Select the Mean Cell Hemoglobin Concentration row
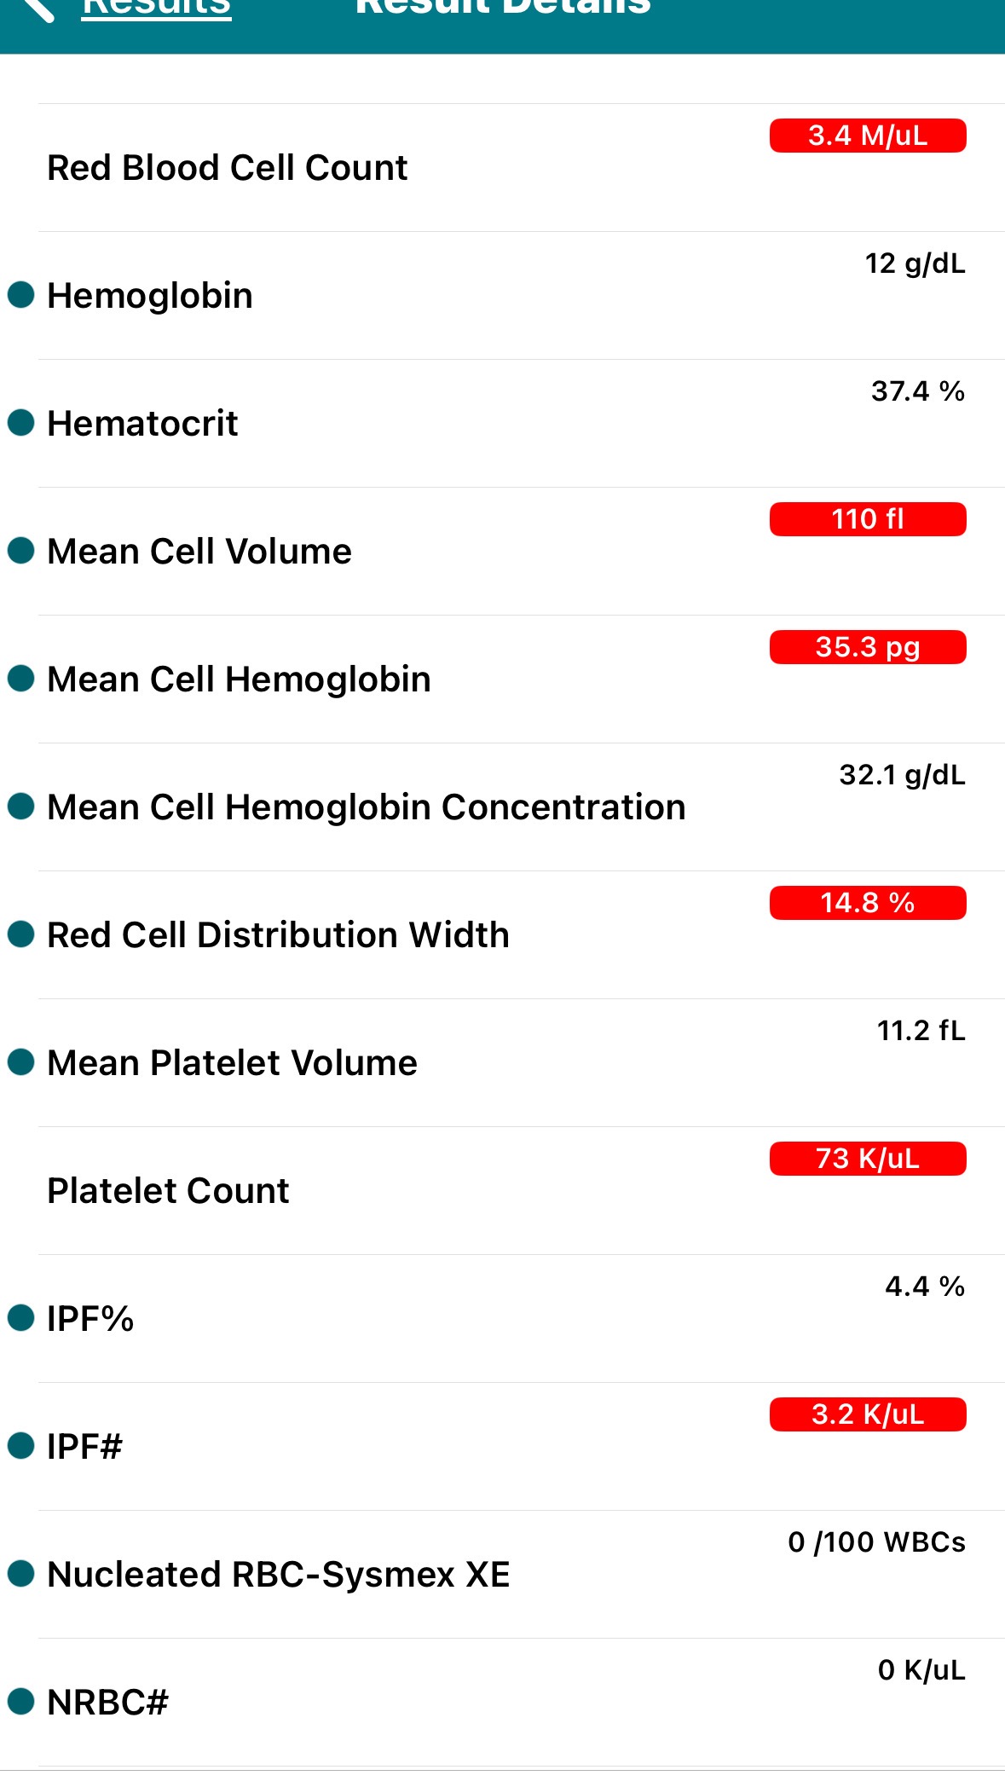This screenshot has width=1005, height=1787. 366,807
